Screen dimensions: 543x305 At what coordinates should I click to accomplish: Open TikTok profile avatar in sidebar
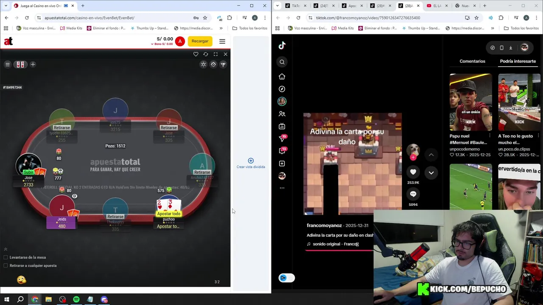click(x=282, y=176)
